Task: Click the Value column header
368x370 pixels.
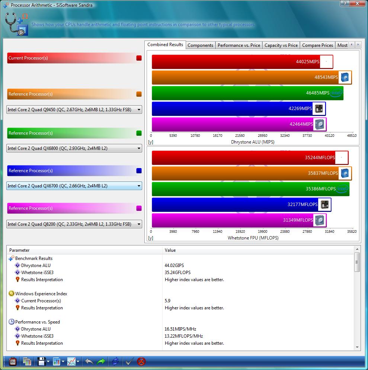Action: [258, 250]
